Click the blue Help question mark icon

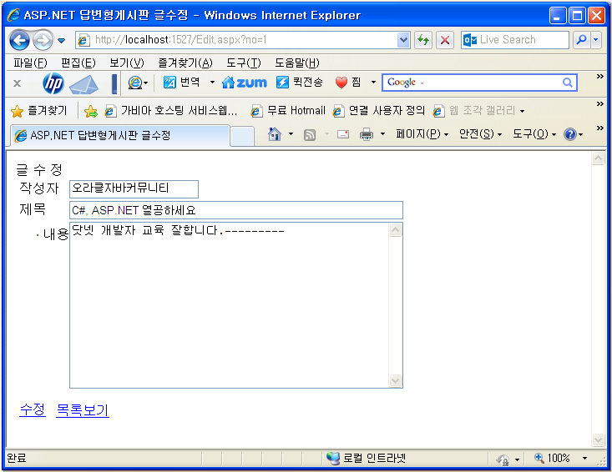(570, 134)
